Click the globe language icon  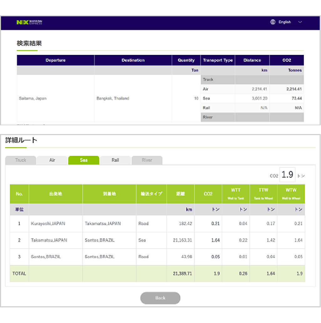[x=273, y=22]
